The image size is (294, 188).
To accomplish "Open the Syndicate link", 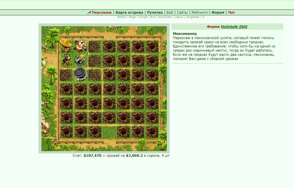I will [x=165, y=17].
